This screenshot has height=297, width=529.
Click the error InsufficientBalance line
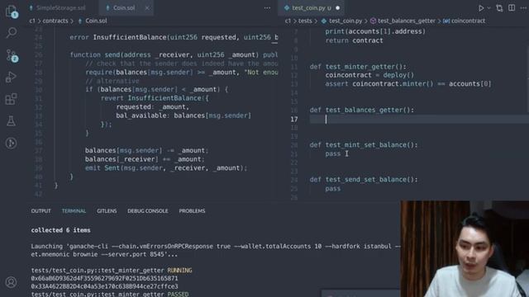[174, 37]
